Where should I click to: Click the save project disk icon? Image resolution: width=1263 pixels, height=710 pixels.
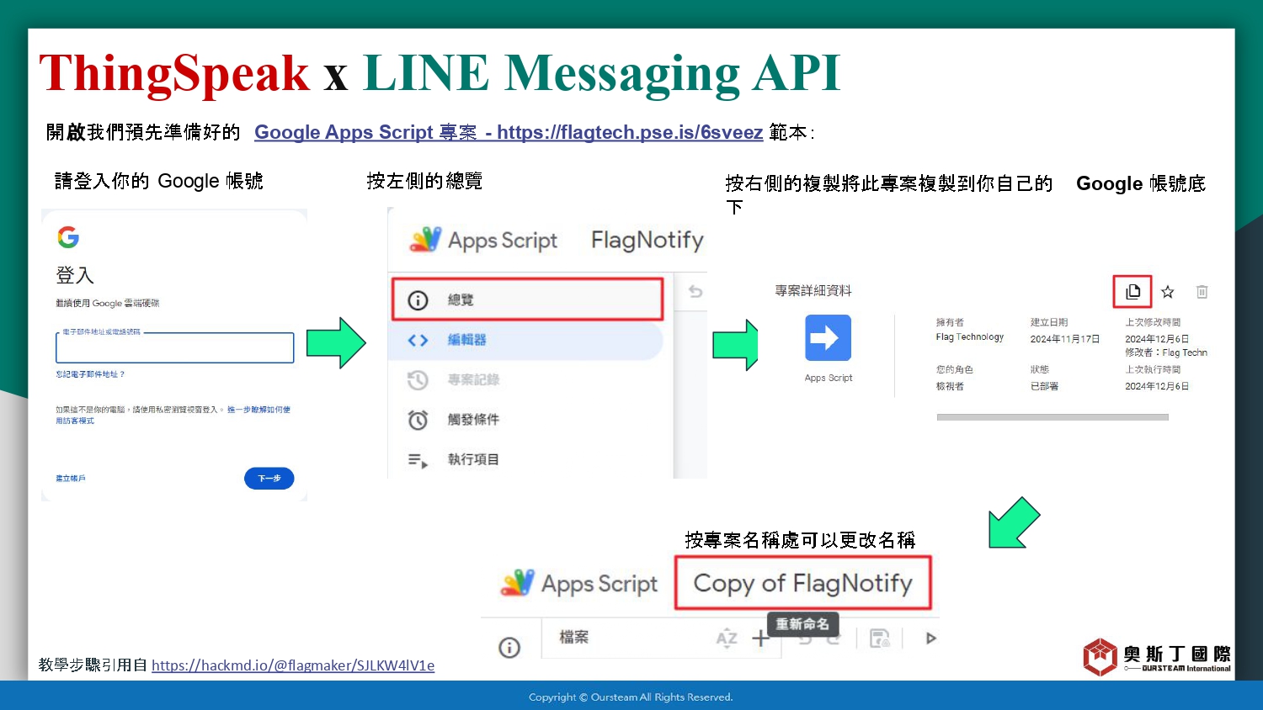(x=880, y=638)
